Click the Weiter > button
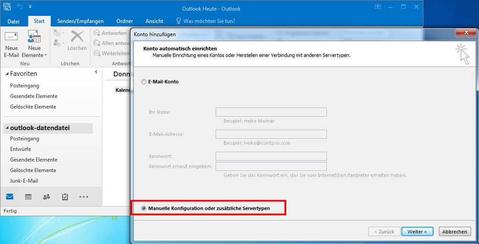This screenshot has height=244, width=479. click(417, 231)
